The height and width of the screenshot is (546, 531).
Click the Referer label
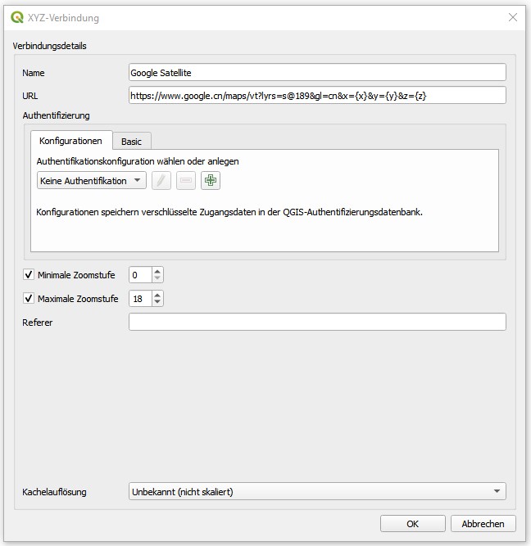(38, 323)
